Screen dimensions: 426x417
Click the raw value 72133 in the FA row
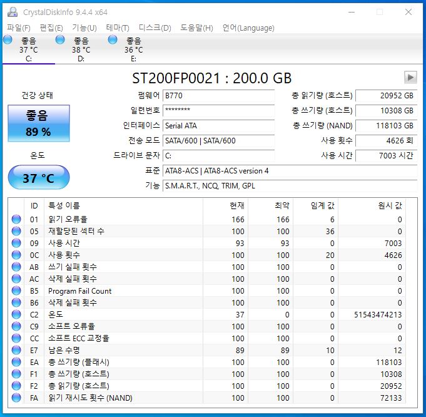coord(391,398)
